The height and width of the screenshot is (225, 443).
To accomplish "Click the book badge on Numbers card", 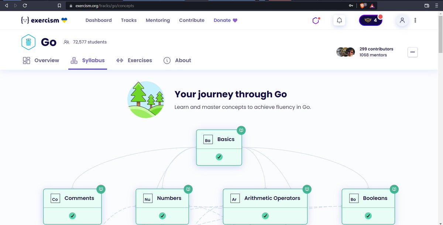I will click(x=188, y=189).
